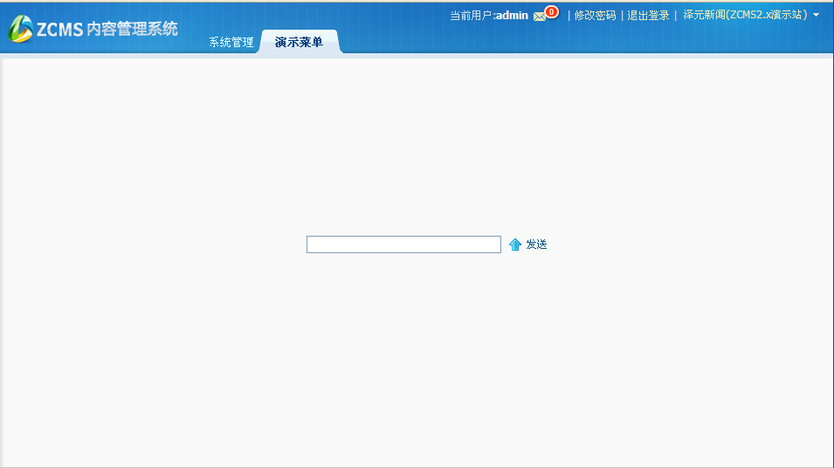834x468 pixels.
Task: Click the left edge shadow of content panel
Action: (3, 262)
